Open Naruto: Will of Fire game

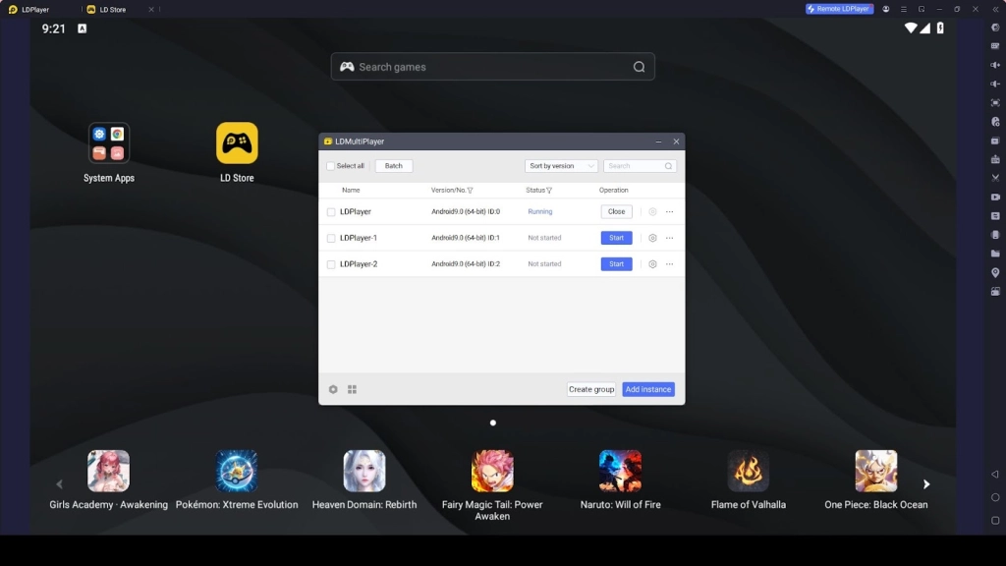pyautogui.click(x=621, y=480)
